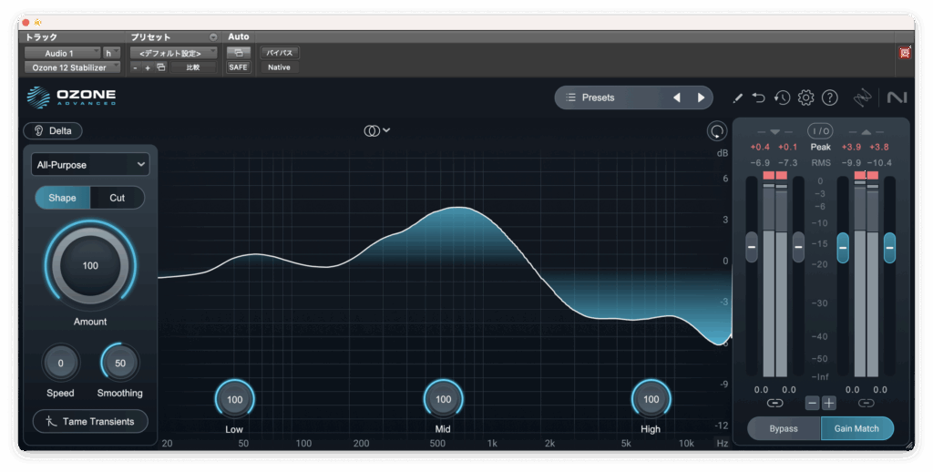Click the help question mark icon
The width and height of the screenshot is (933, 472).
tap(829, 97)
